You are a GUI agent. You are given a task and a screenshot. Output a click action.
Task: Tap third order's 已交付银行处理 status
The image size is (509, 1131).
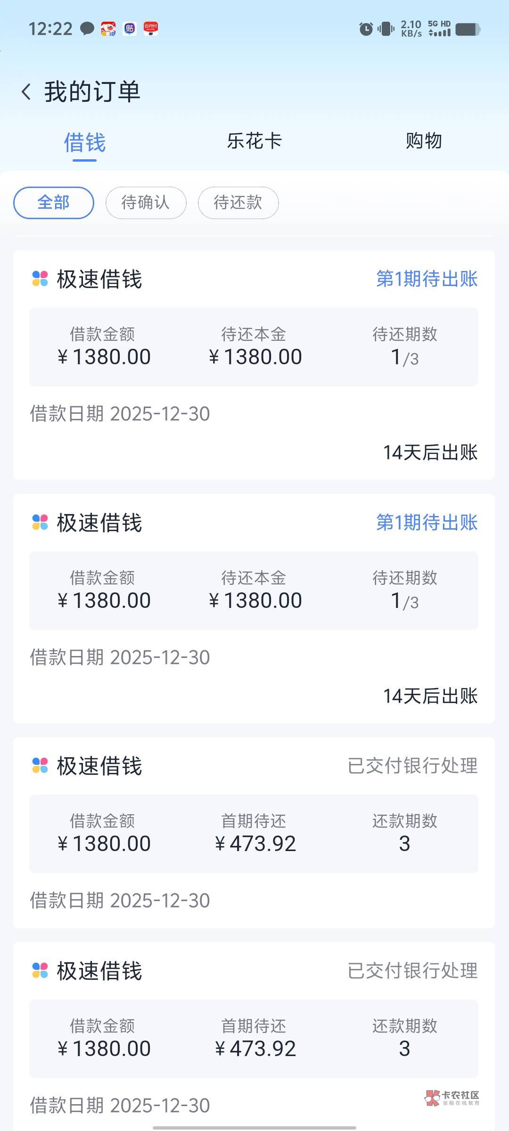pyautogui.click(x=412, y=765)
